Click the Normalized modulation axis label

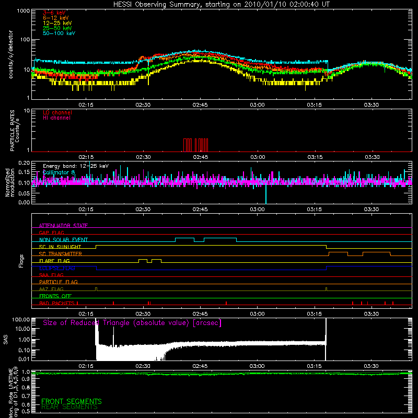tap(10, 182)
